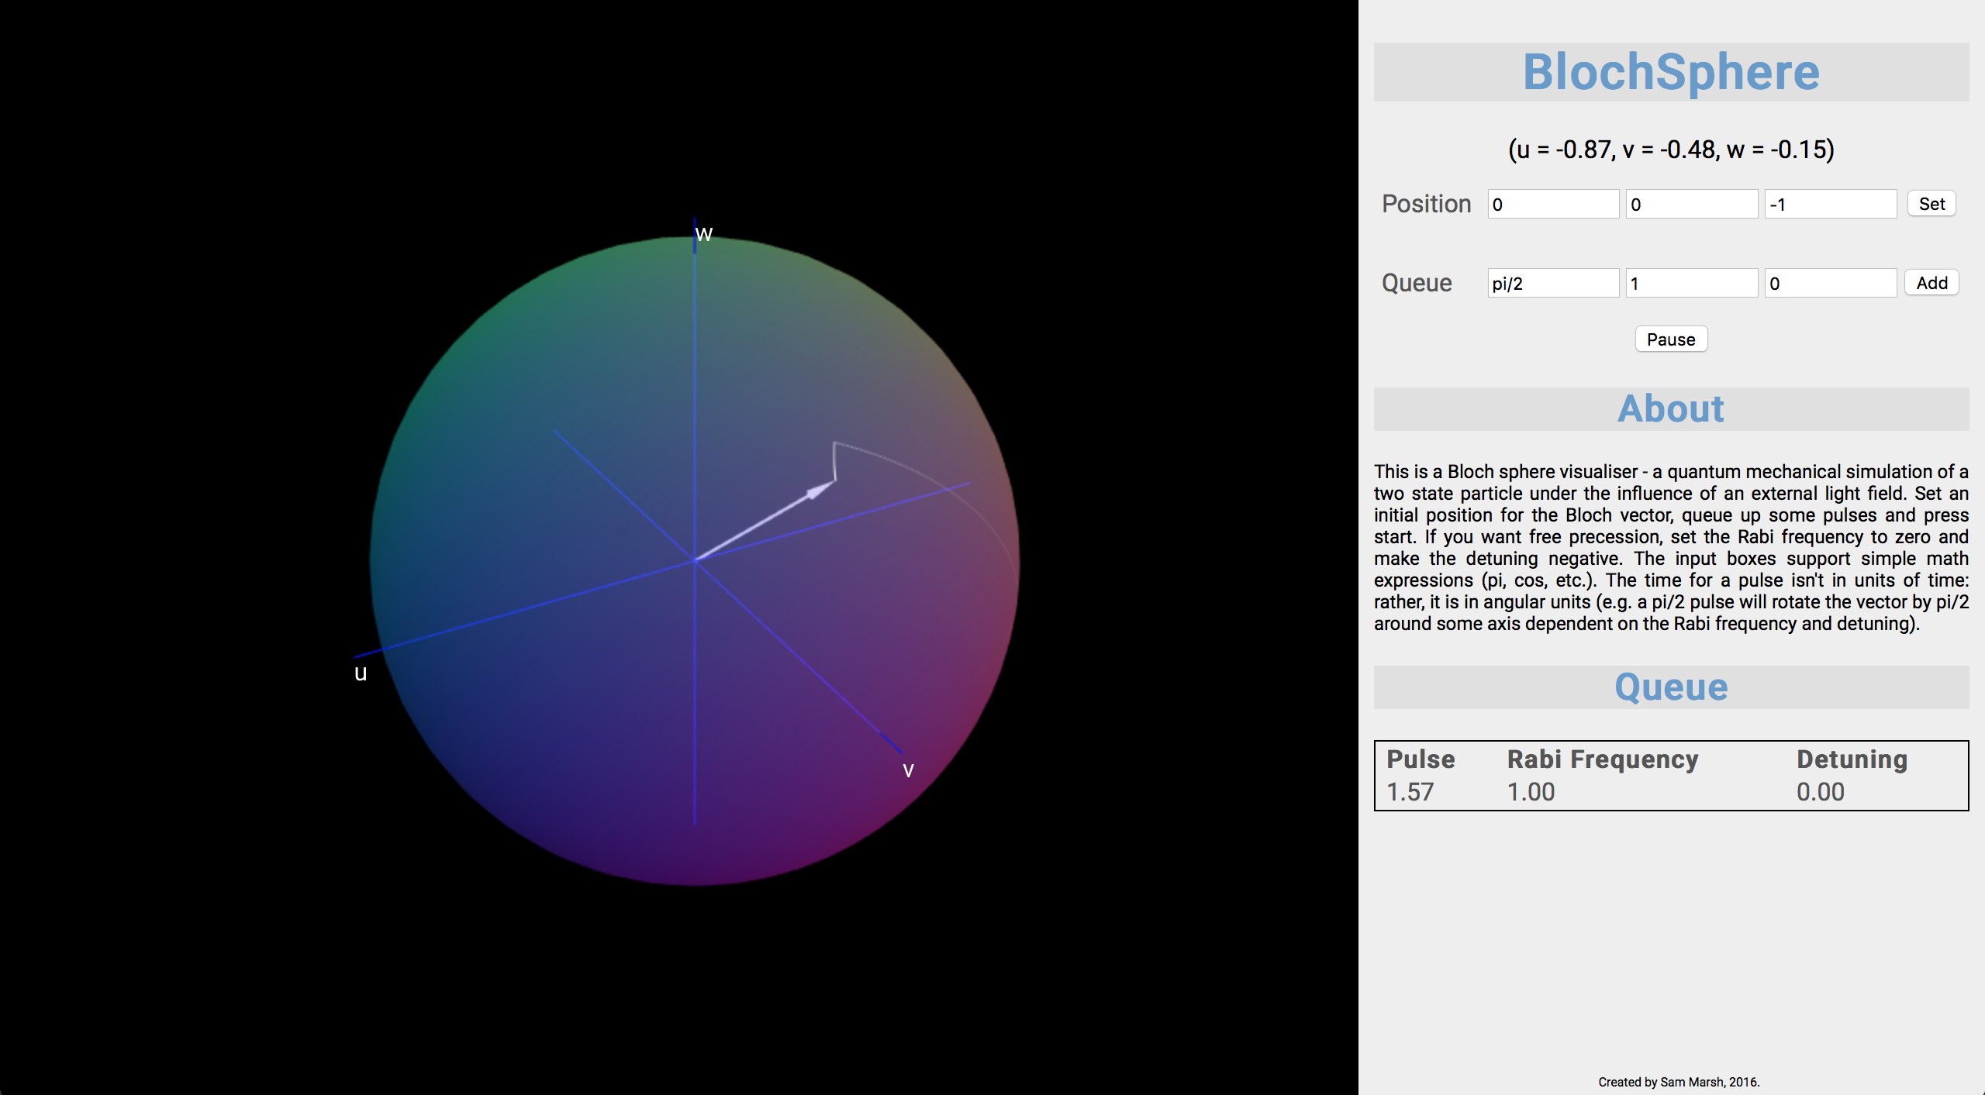
Task: Click the BlochSphere title heading
Action: (x=1671, y=72)
